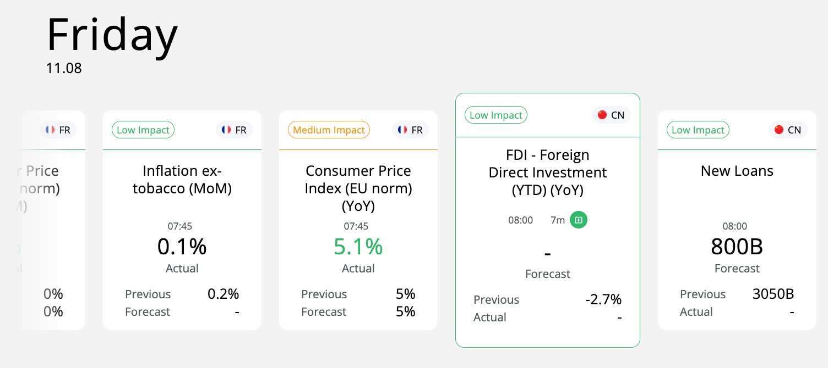Image resolution: width=828 pixels, height=368 pixels.
Task: Click the Low Impact label on FDI card
Action: point(495,115)
